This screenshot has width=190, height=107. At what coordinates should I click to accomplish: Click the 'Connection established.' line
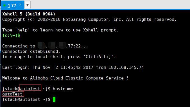(x=31, y=51)
